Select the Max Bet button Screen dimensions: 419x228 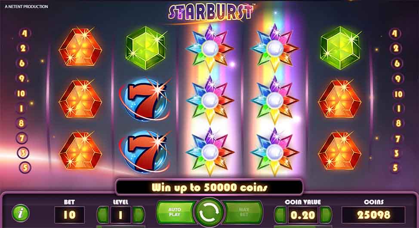(243, 212)
